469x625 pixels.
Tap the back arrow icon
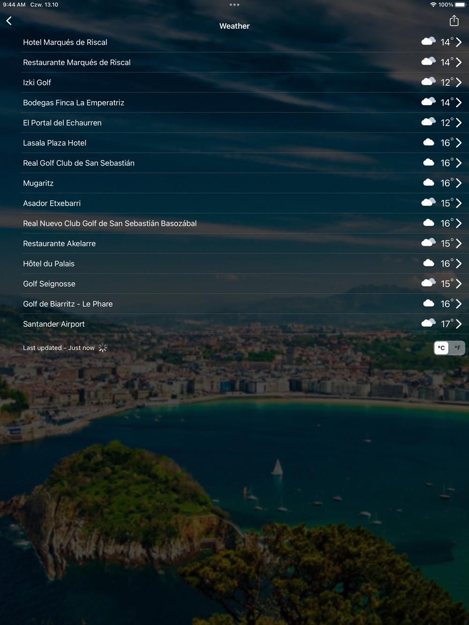click(x=9, y=21)
